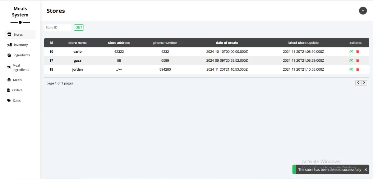The image size is (373, 179).
Task: Select the id cell 18
Action: 51,70
